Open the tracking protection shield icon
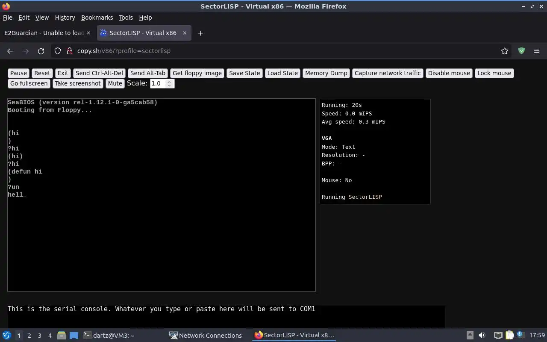 pyautogui.click(x=58, y=51)
